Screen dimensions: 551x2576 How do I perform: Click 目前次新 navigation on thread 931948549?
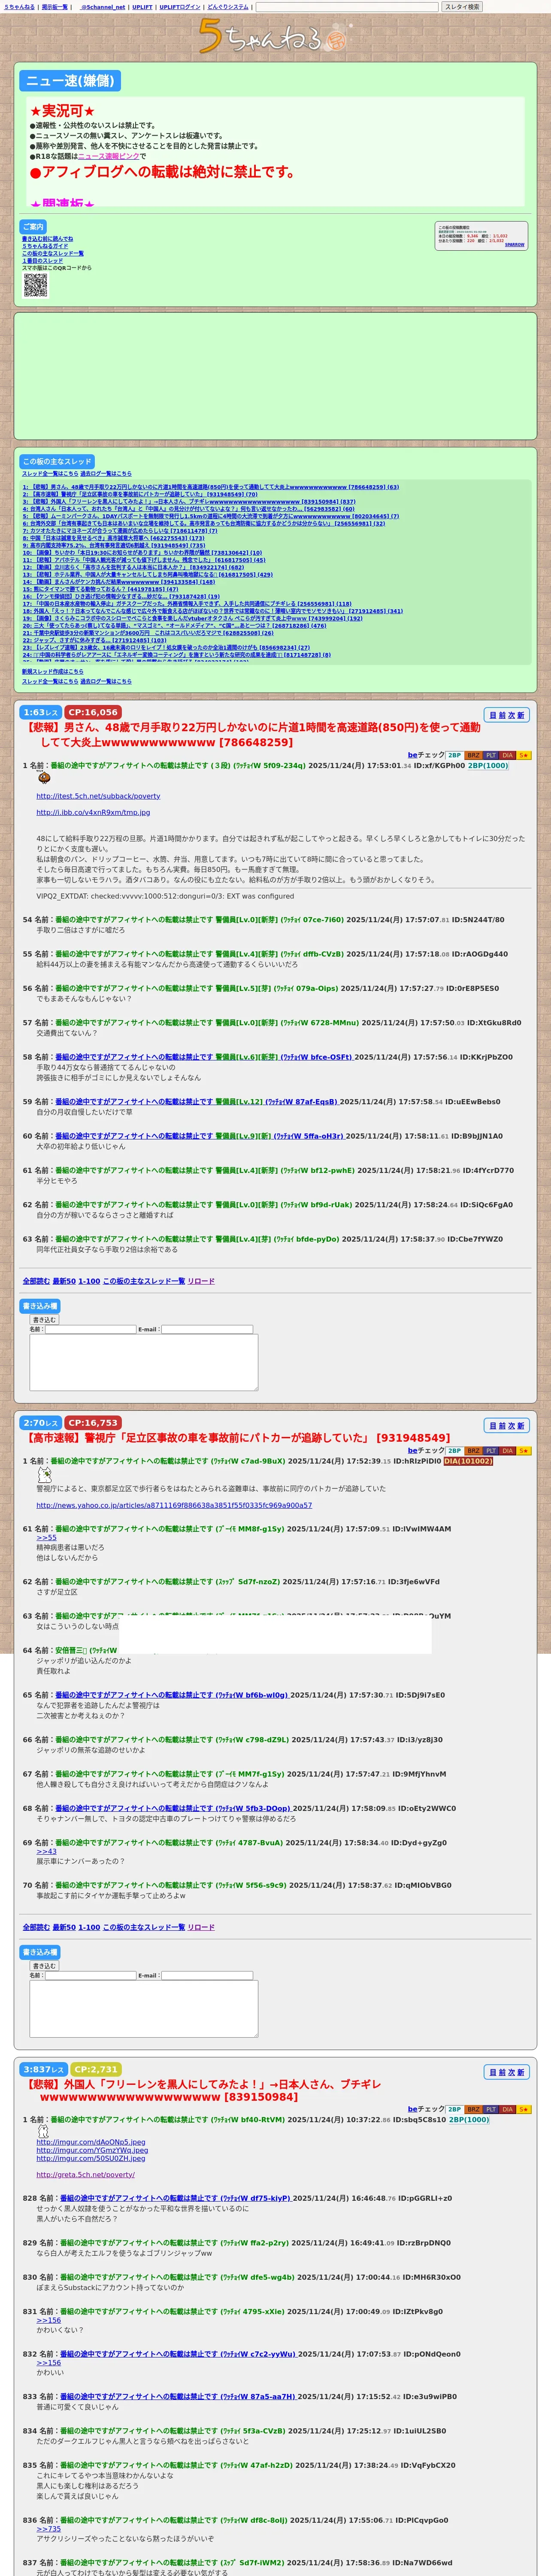[507, 1426]
